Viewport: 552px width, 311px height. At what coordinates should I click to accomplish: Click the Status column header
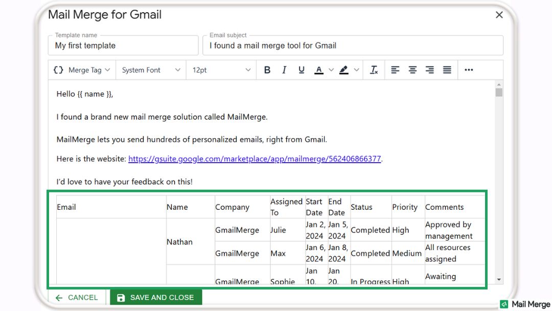[x=371, y=207]
